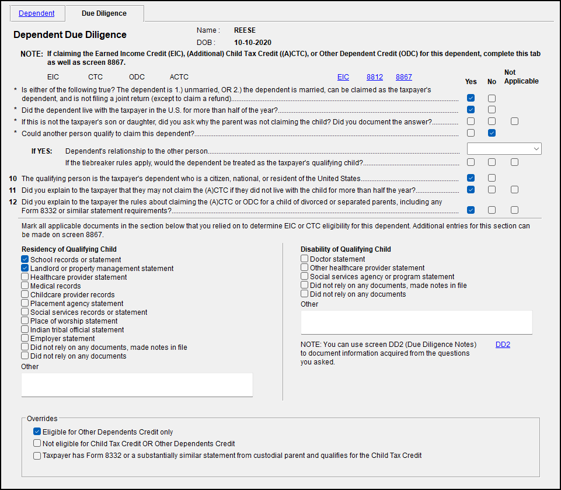Switch to the Dependent tab
This screenshot has height=490, width=561.
37,13
